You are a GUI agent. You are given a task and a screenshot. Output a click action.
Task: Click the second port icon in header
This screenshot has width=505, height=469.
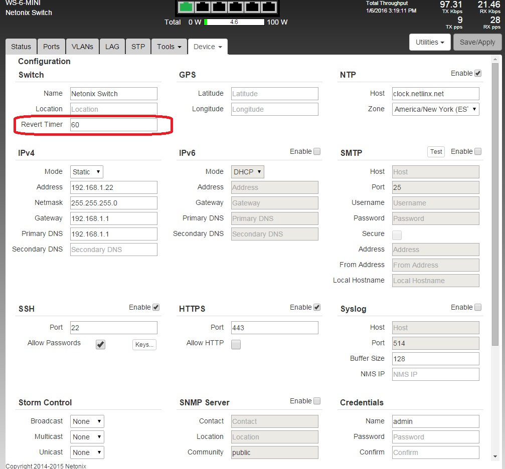click(203, 7)
